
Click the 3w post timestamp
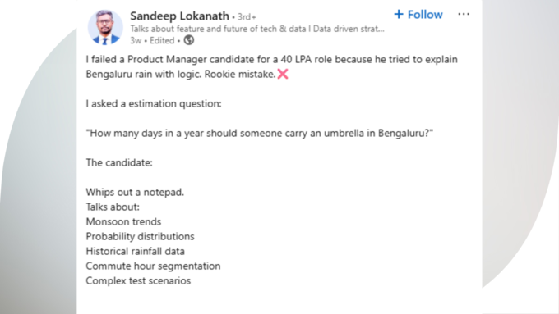click(x=136, y=40)
